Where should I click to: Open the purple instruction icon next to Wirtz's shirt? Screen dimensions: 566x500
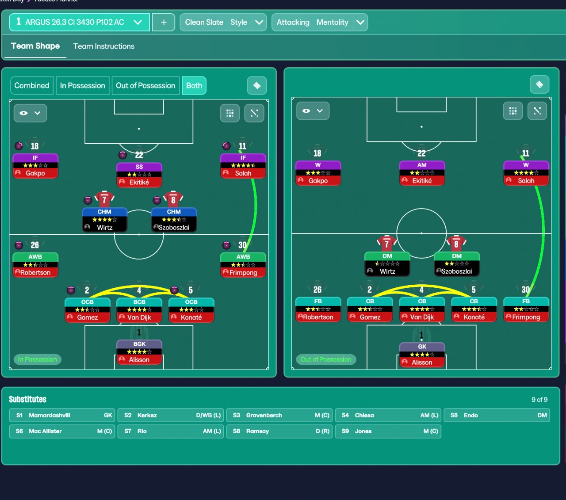click(x=88, y=200)
